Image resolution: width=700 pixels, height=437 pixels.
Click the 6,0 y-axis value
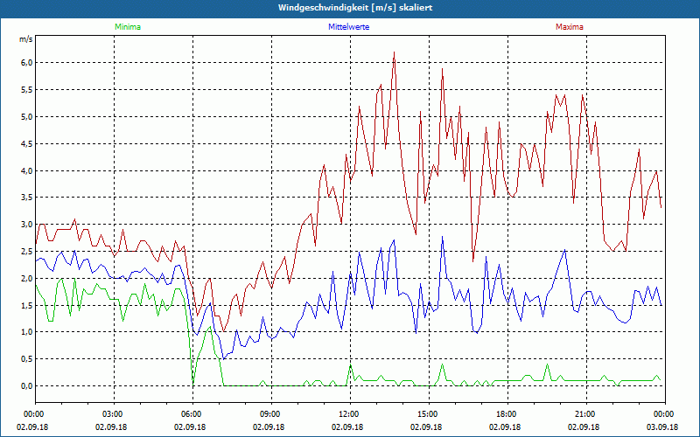(27, 63)
